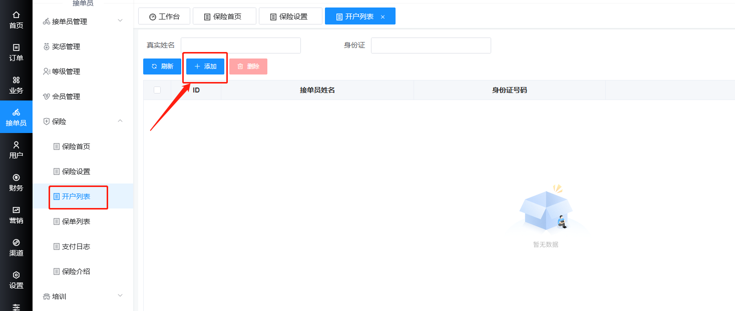The height and width of the screenshot is (311, 735).
Task: Open 营销 in the dark sidebar
Action: (16, 214)
